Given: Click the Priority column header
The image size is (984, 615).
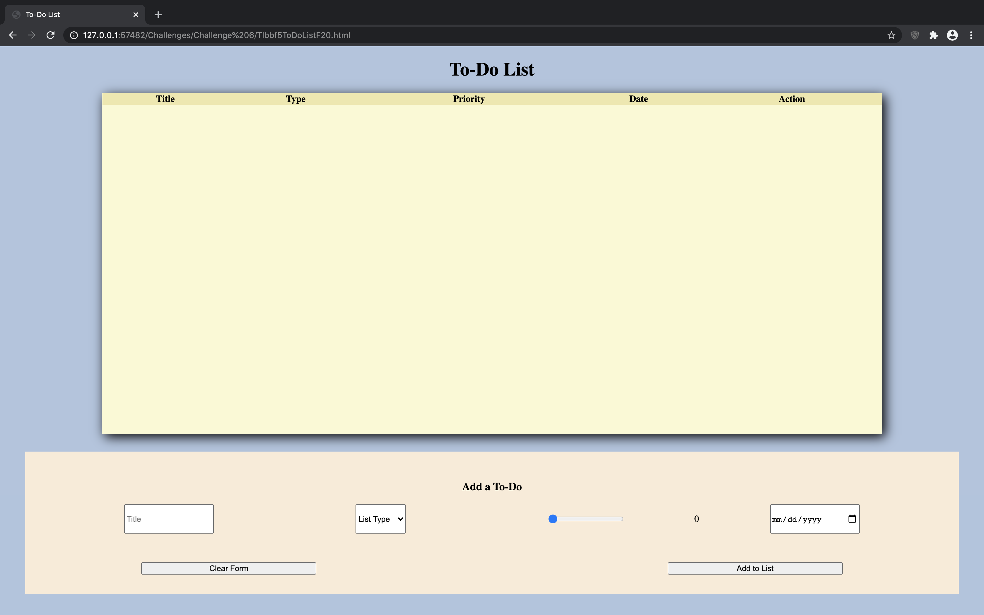Looking at the screenshot, I should (x=468, y=98).
